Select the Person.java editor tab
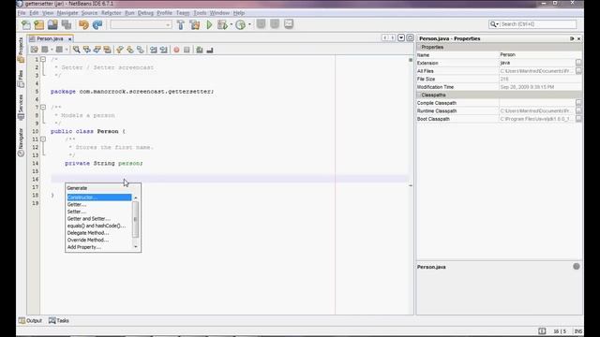Screen dimensions: 600x337 [50, 38]
